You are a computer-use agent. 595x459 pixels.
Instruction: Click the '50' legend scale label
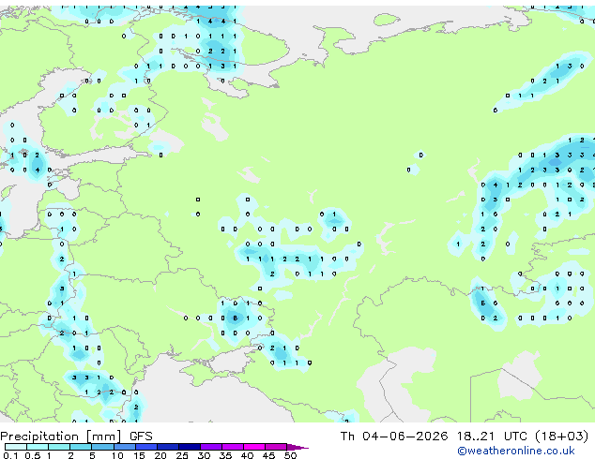coord(290,455)
